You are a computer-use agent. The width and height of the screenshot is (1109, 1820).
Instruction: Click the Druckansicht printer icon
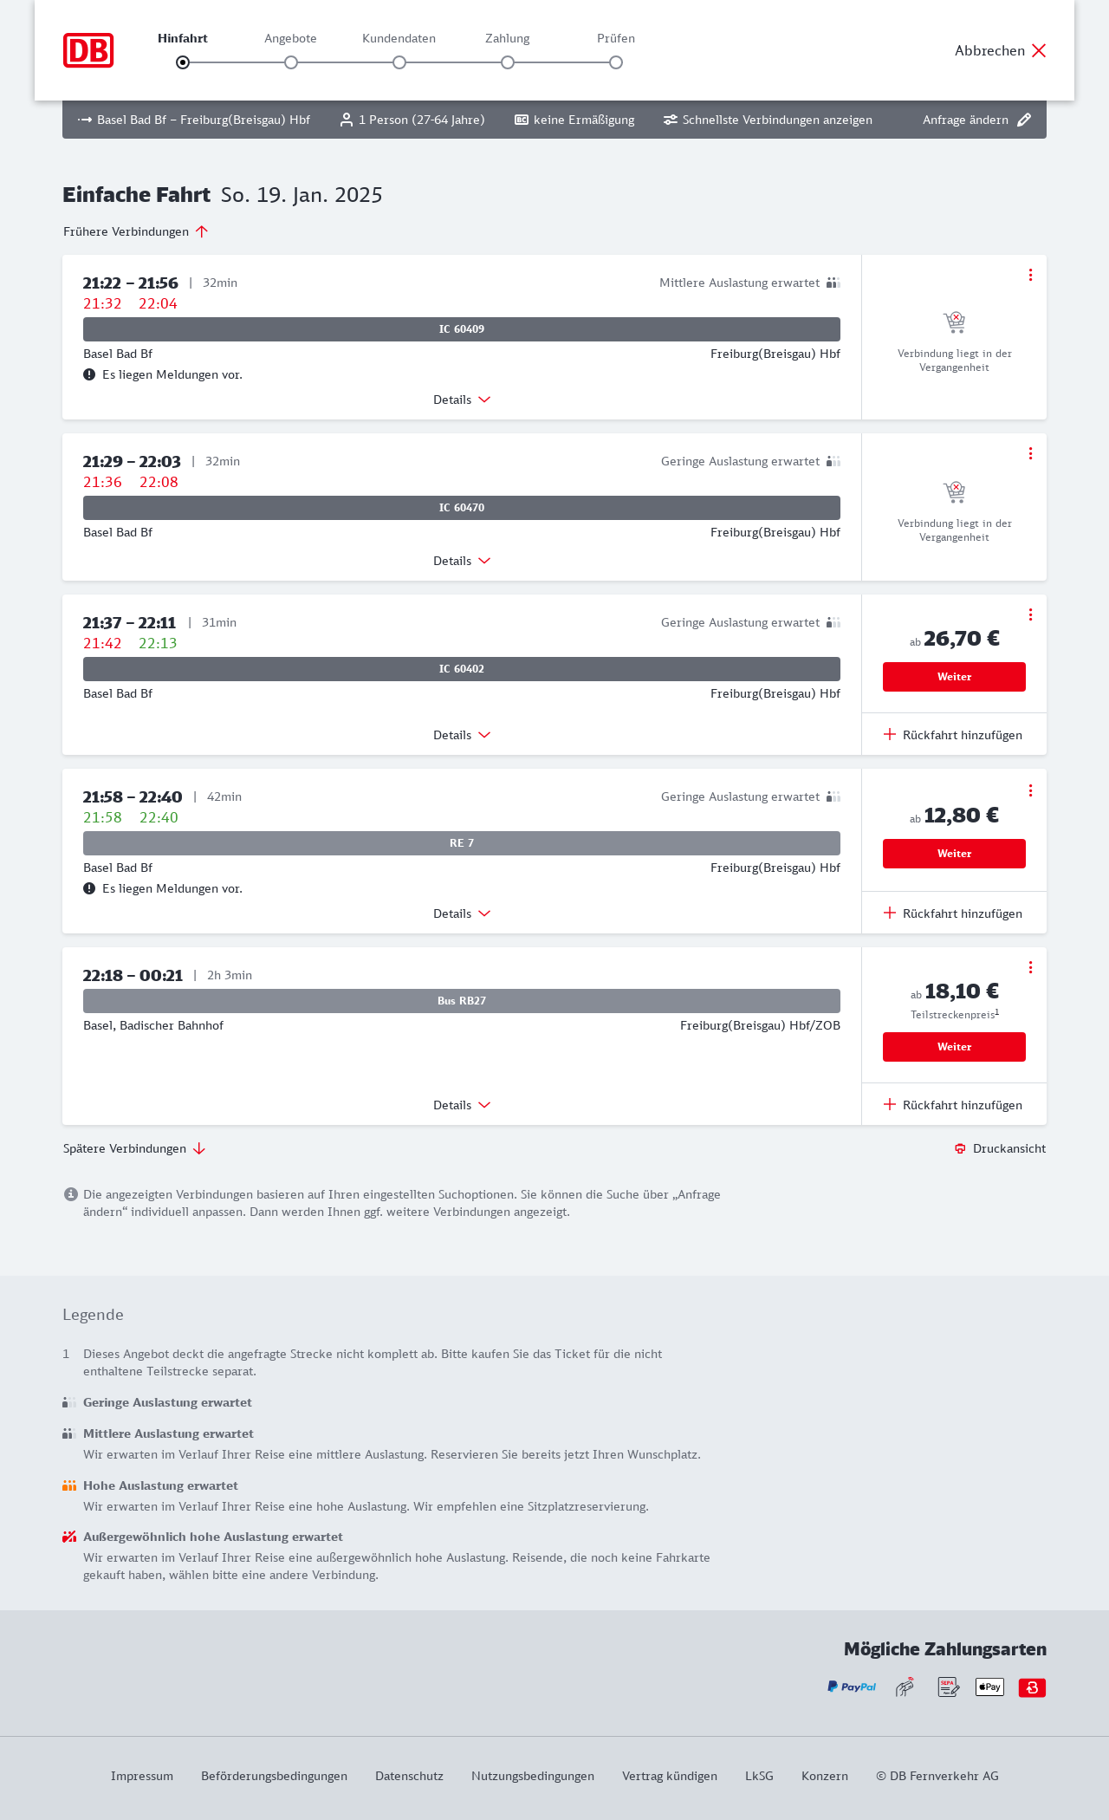[960, 1148]
